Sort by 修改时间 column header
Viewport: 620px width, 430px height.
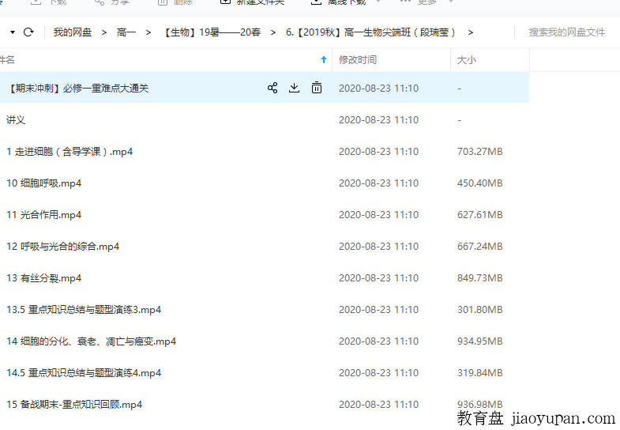(x=358, y=60)
